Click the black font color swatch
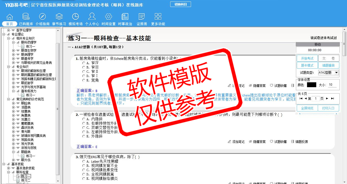 [311, 85]
